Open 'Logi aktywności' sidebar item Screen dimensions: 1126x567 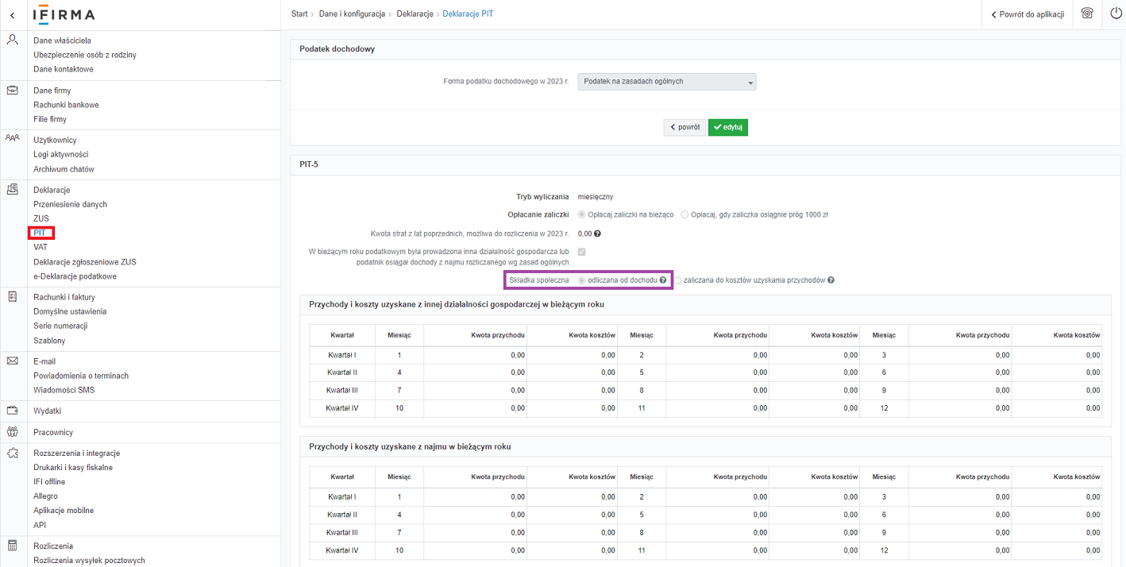point(61,155)
